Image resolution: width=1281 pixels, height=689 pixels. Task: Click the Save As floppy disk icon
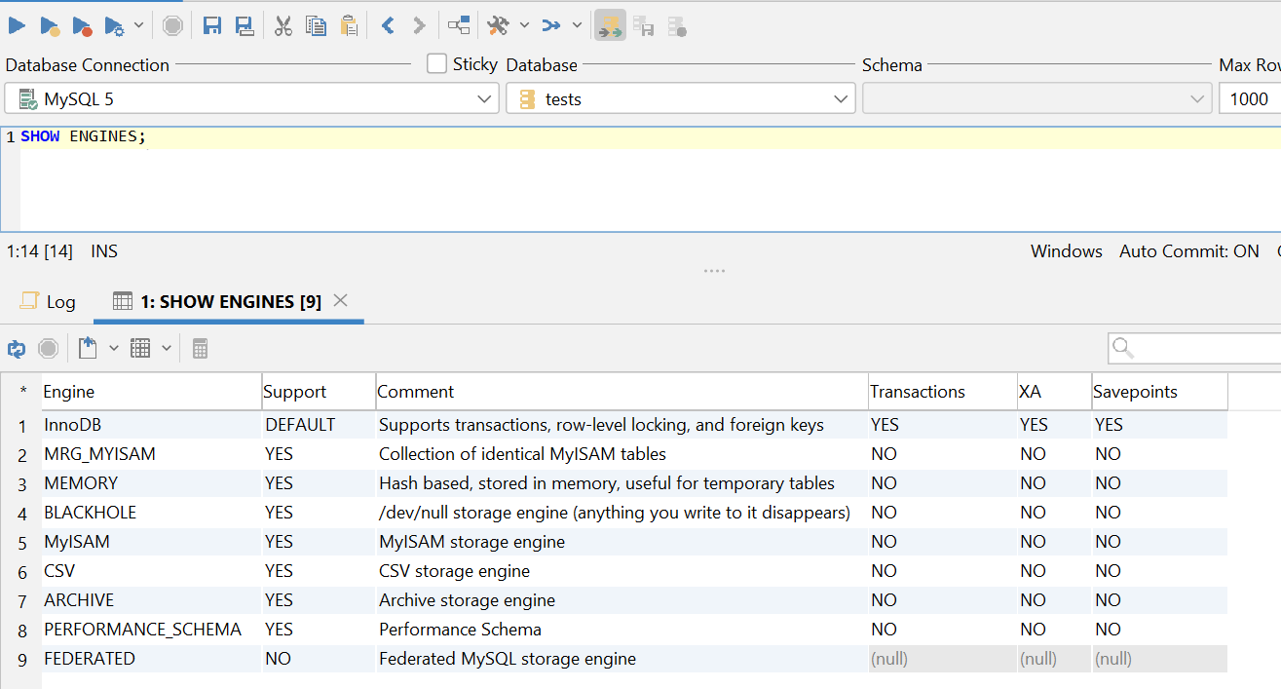(245, 25)
